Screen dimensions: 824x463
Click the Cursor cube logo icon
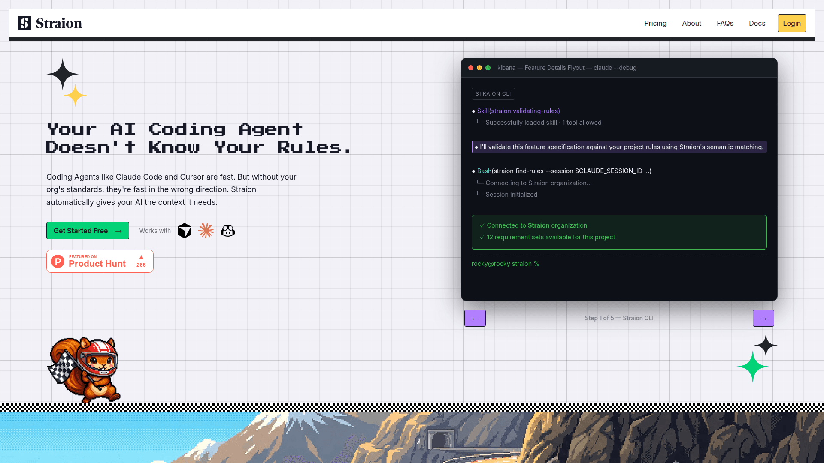pyautogui.click(x=185, y=231)
